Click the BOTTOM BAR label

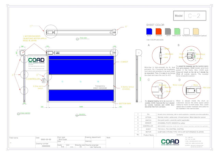(125, 104)
